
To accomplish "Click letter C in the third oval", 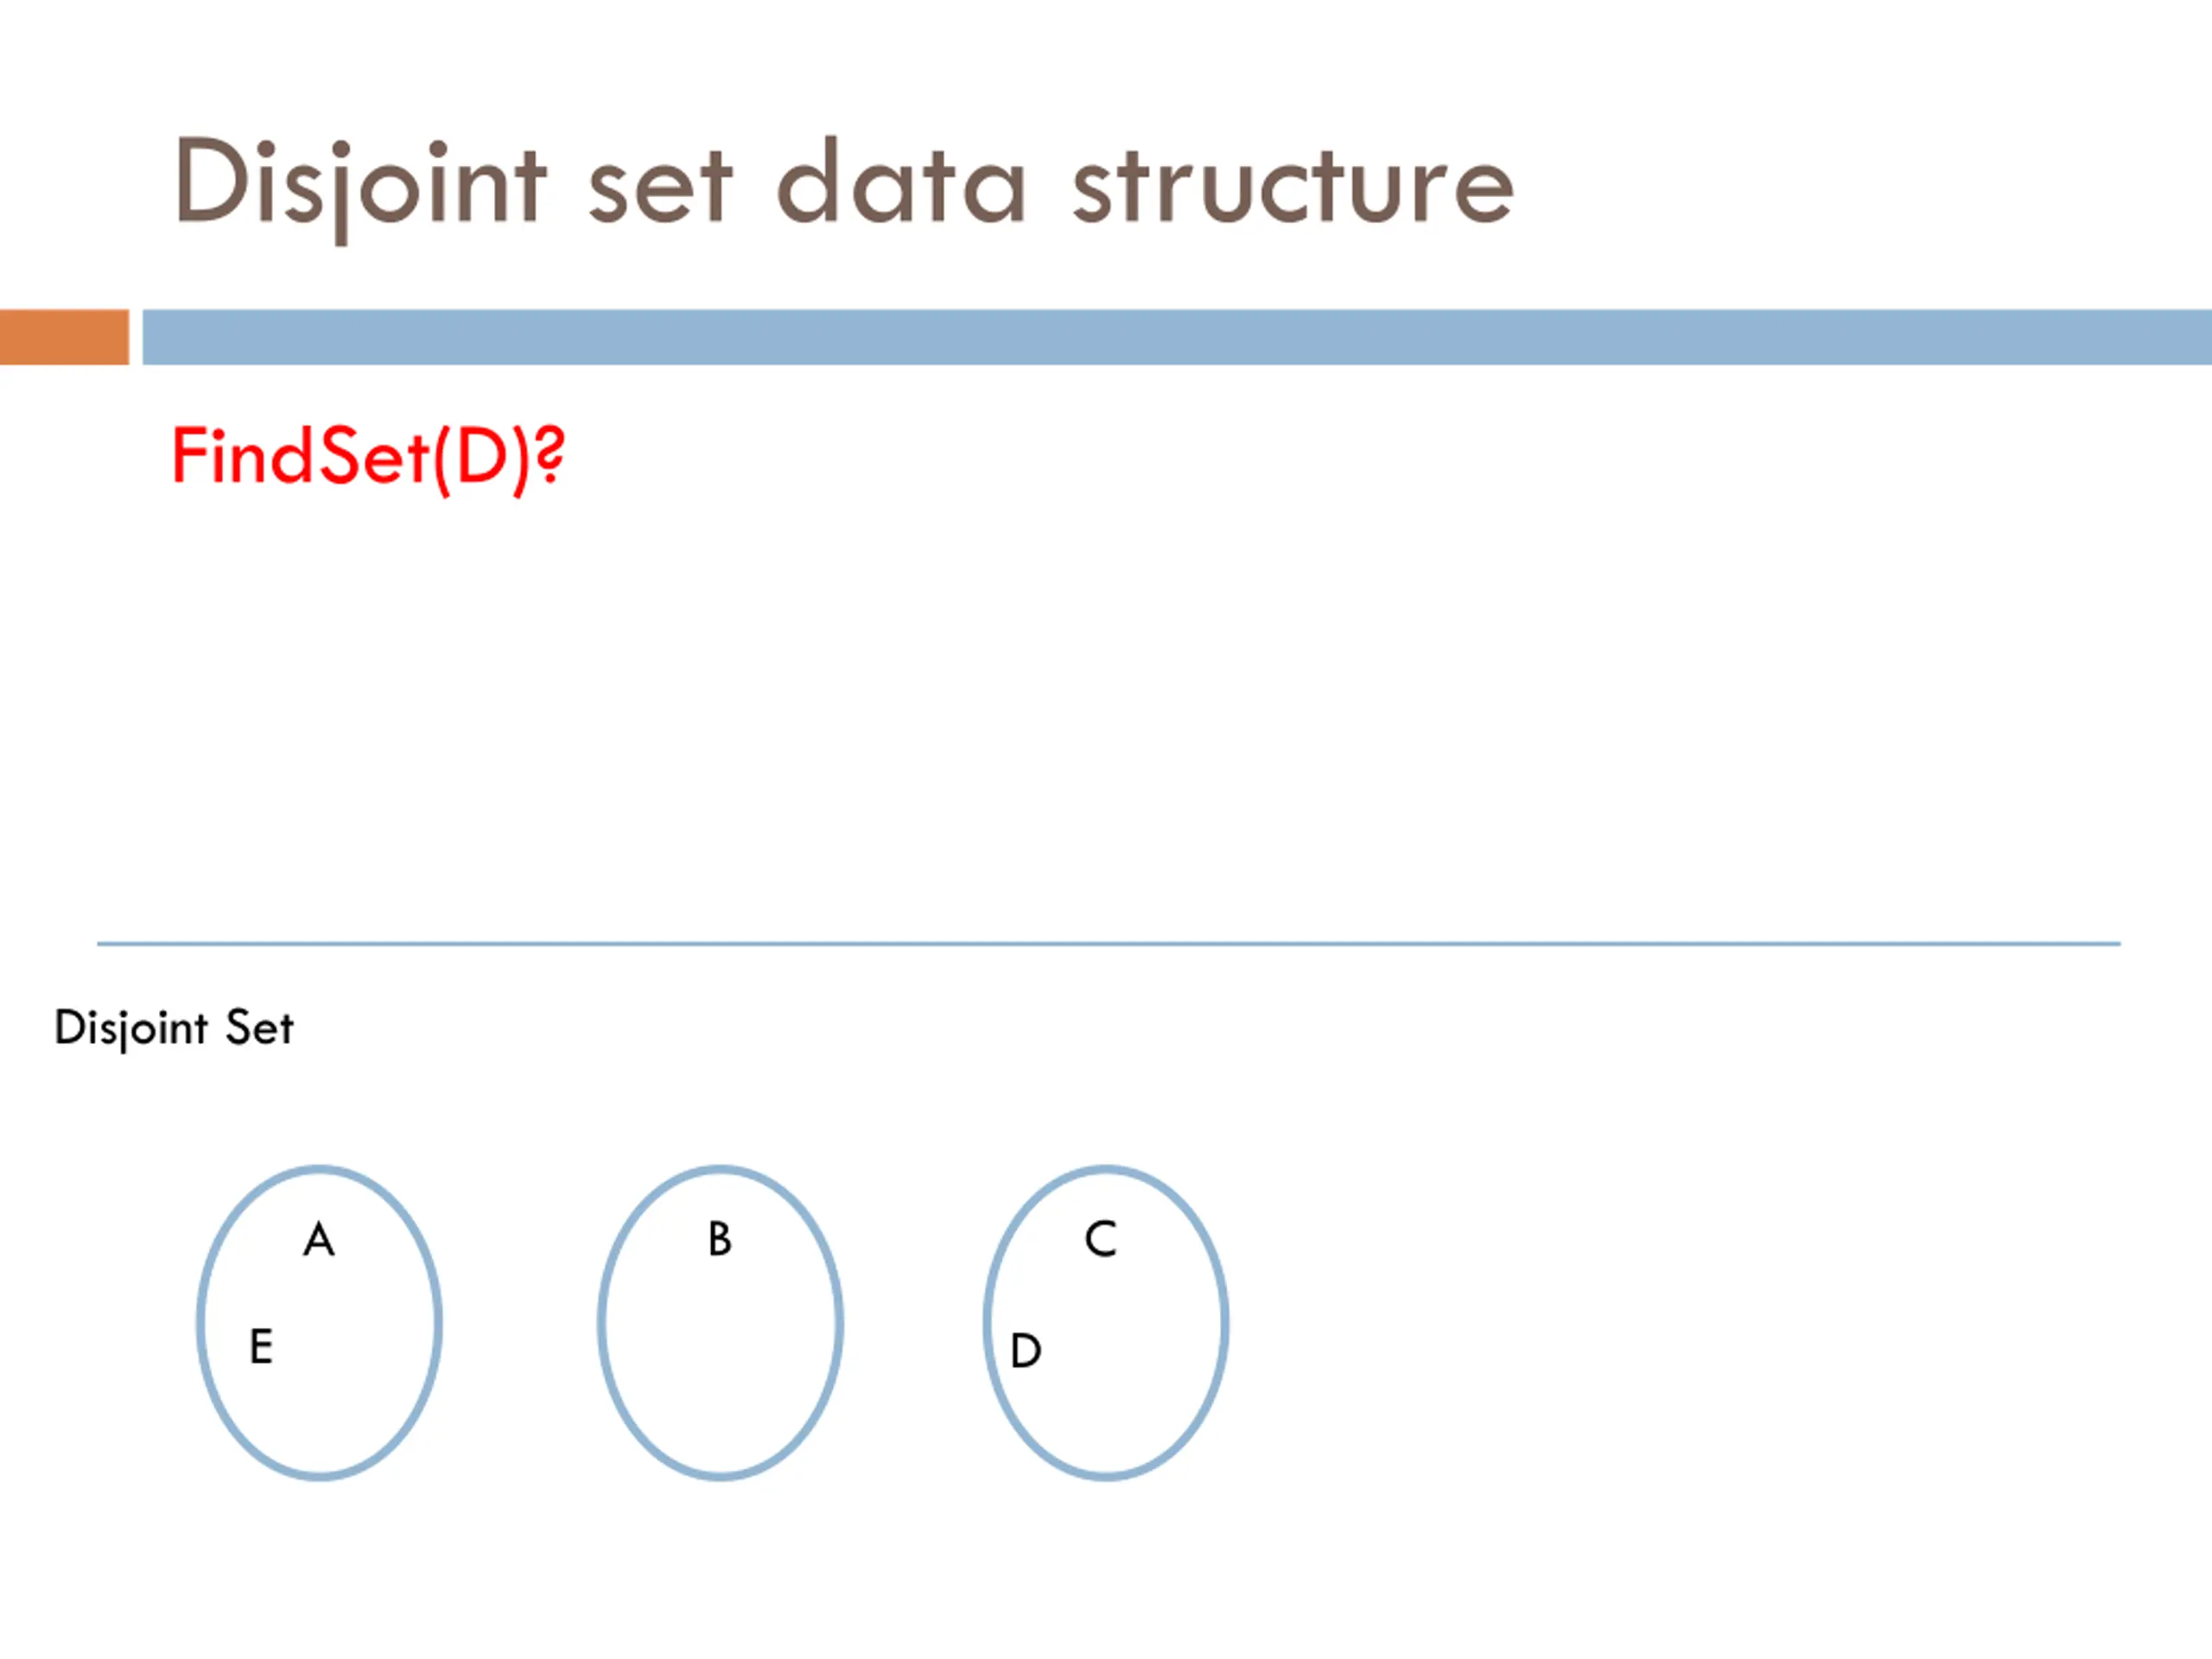I will (x=1100, y=1239).
